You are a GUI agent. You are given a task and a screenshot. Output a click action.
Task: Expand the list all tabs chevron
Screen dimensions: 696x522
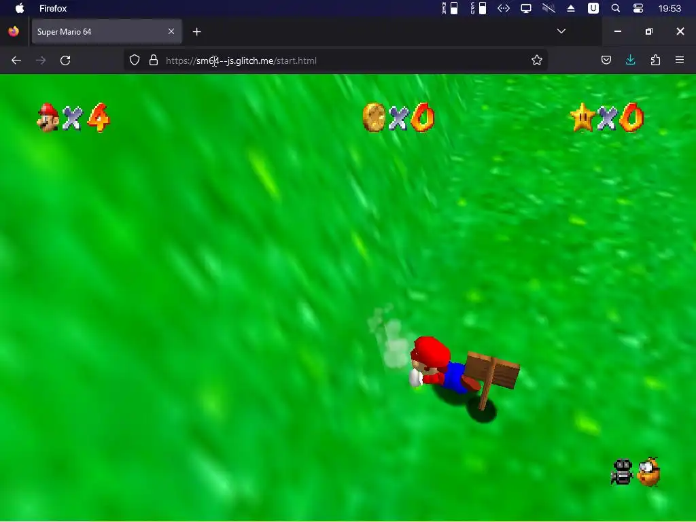click(x=561, y=31)
